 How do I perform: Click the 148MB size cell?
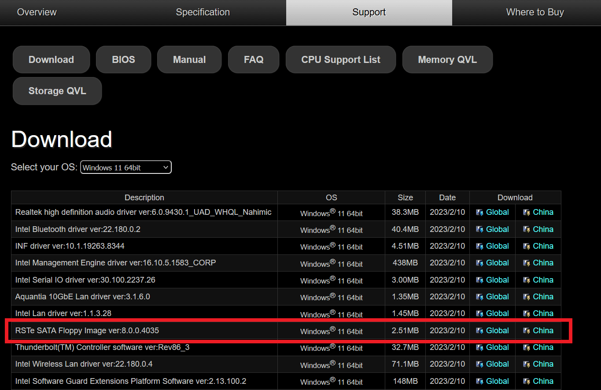(x=405, y=381)
